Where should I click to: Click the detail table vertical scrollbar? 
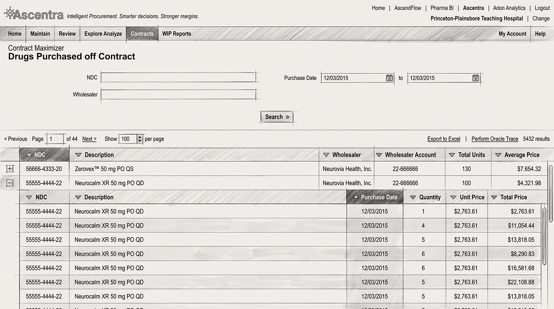[544, 236]
